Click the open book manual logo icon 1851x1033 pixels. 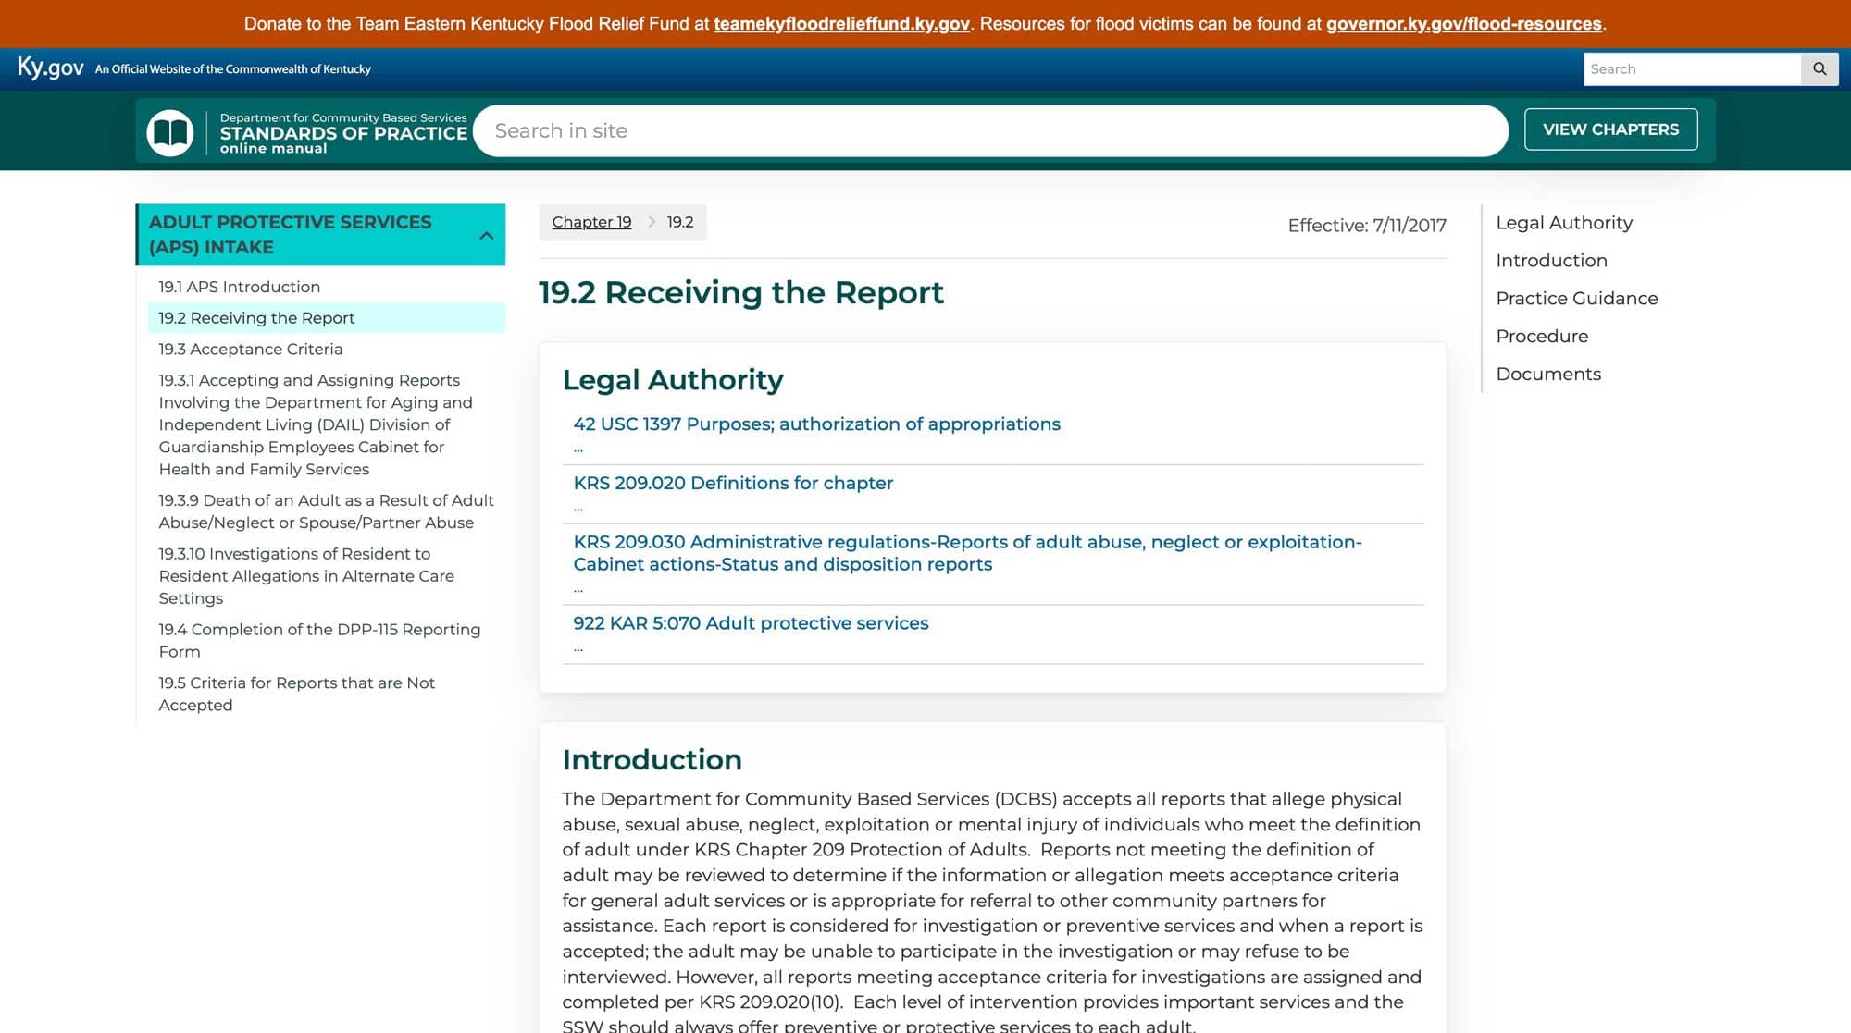tap(169, 132)
